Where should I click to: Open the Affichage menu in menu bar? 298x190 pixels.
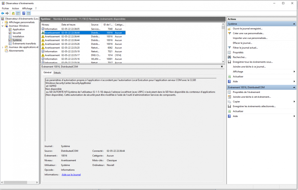[x=27, y=9]
